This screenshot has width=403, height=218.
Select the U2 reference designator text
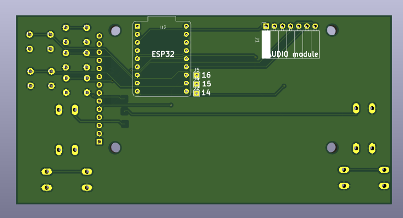163,28
